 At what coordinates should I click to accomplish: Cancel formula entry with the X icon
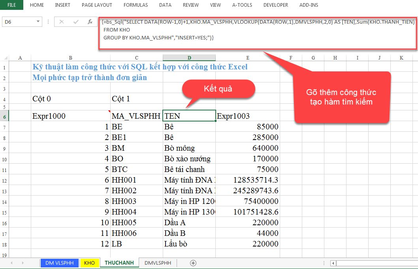[62, 22]
